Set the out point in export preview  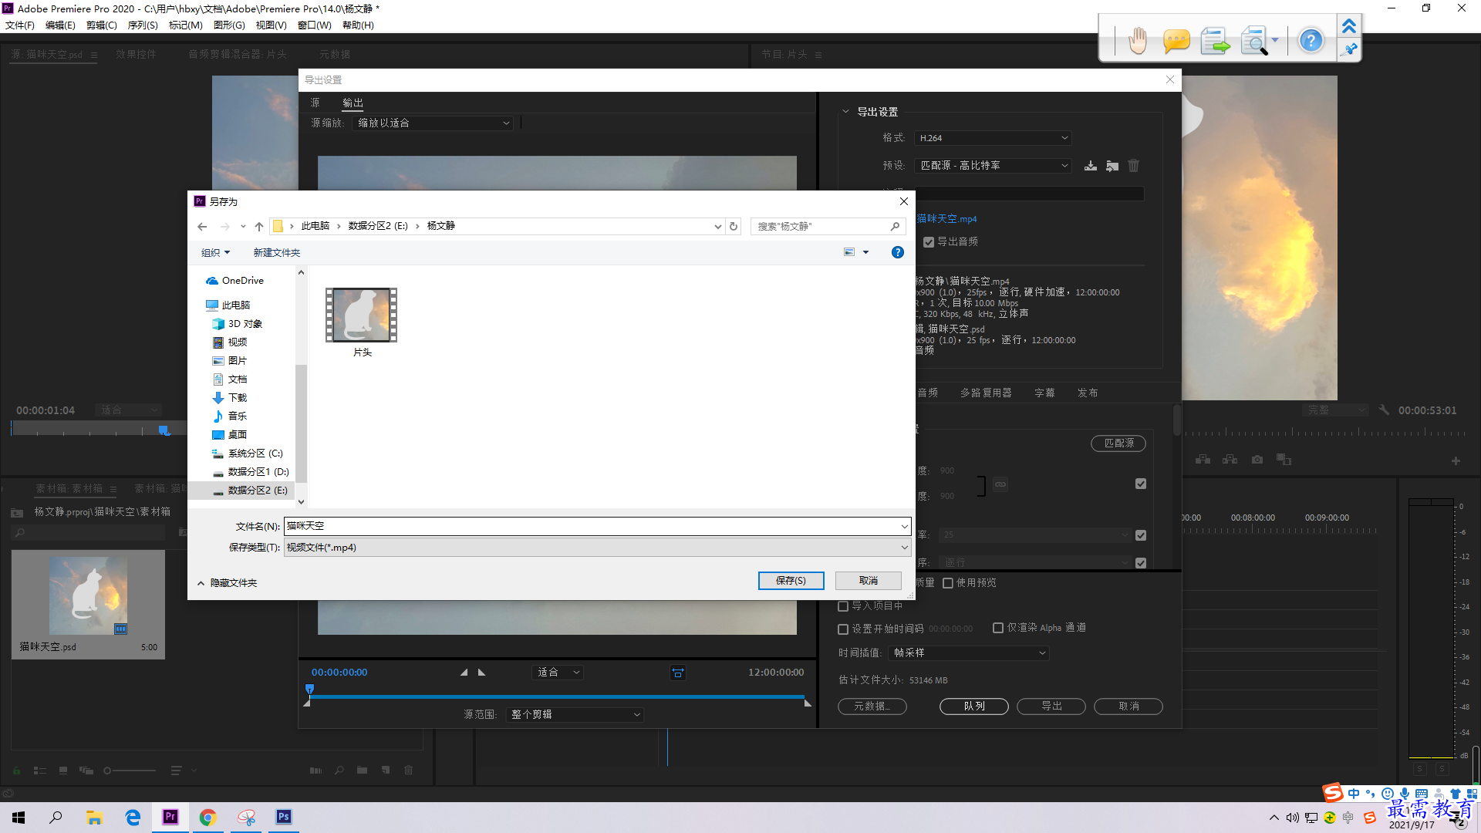click(x=482, y=673)
